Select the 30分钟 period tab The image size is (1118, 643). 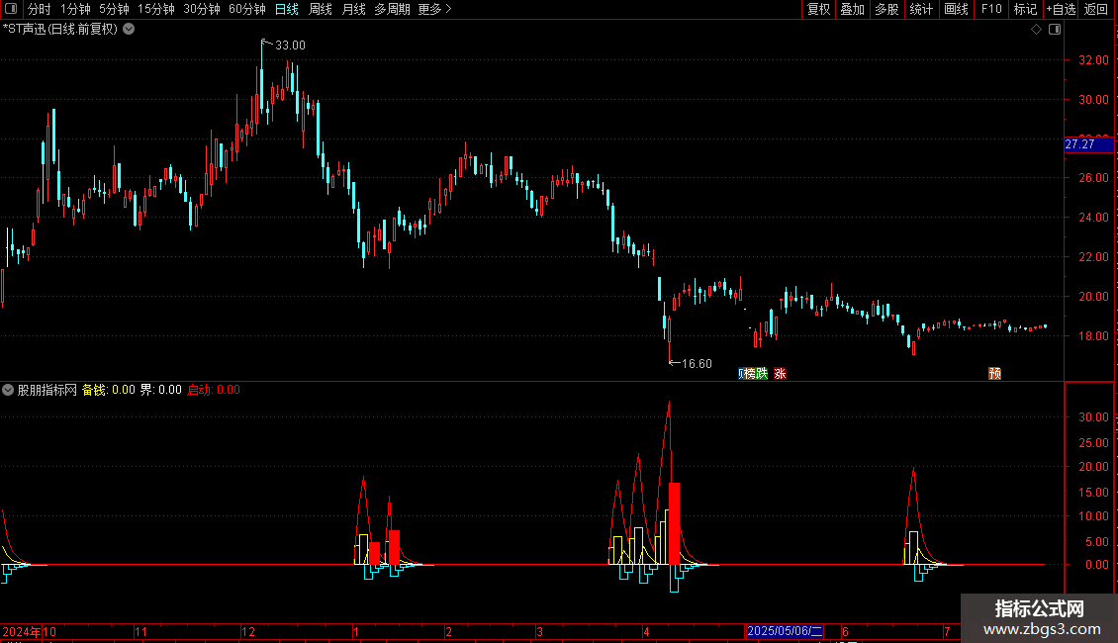point(202,9)
